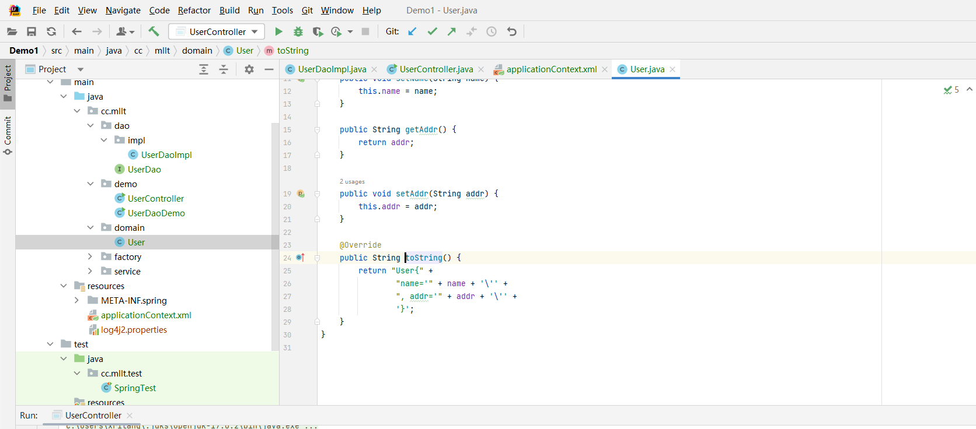Open dropdown arrow beside profiler icon
The height and width of the screenshot is (429, 976).
point(350,32)
